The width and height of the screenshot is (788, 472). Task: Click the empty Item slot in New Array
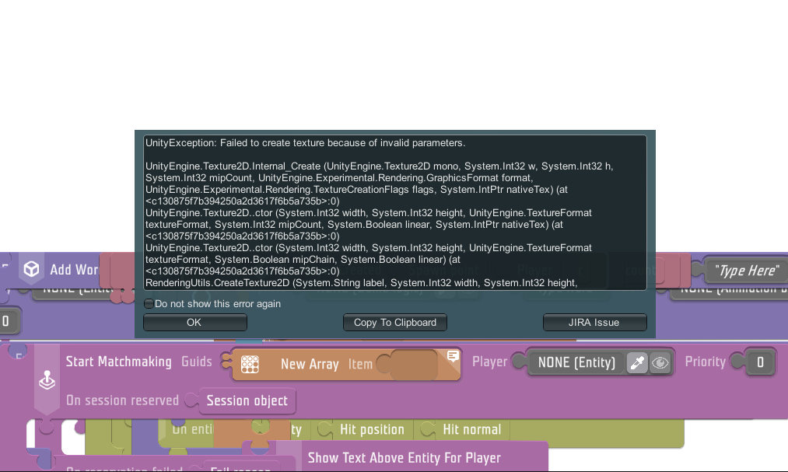pyautogui.click(x=413, y=364)
